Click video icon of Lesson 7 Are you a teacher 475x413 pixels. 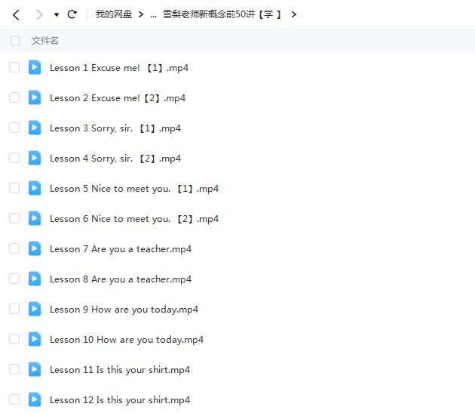pos(35,248)
